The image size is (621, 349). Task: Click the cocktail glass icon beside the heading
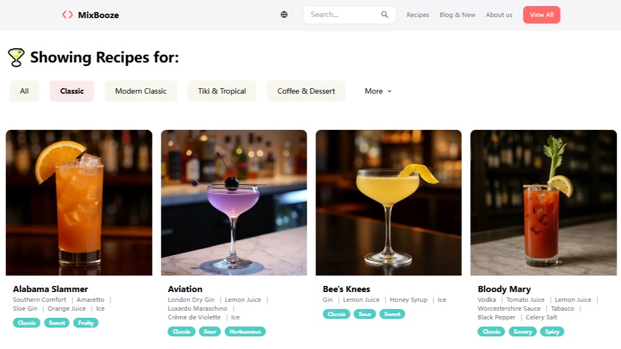click(15, 56)
